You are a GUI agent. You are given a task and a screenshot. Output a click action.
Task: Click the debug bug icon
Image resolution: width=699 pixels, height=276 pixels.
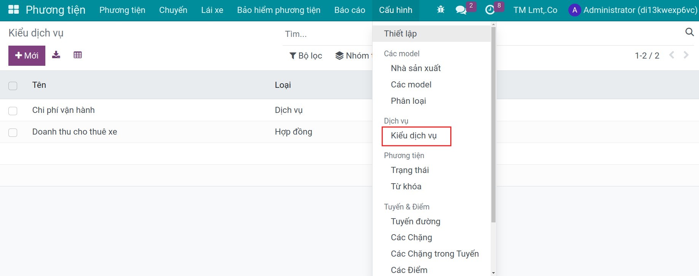(x=441, y=10)
